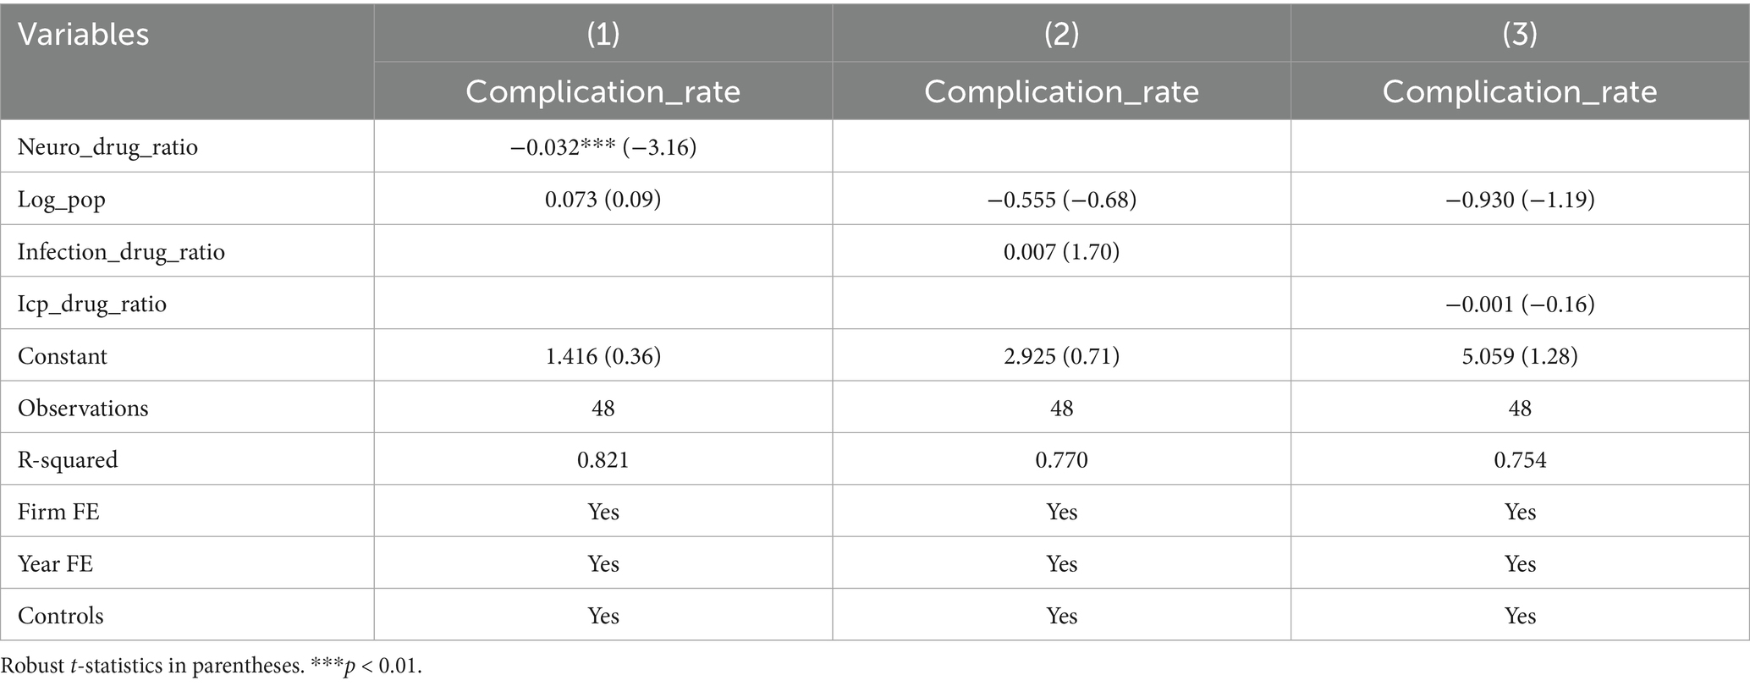1750x686 pixels.
Task: Click the Constant value 1.416 (0.36)
Action: coord(603,356)
